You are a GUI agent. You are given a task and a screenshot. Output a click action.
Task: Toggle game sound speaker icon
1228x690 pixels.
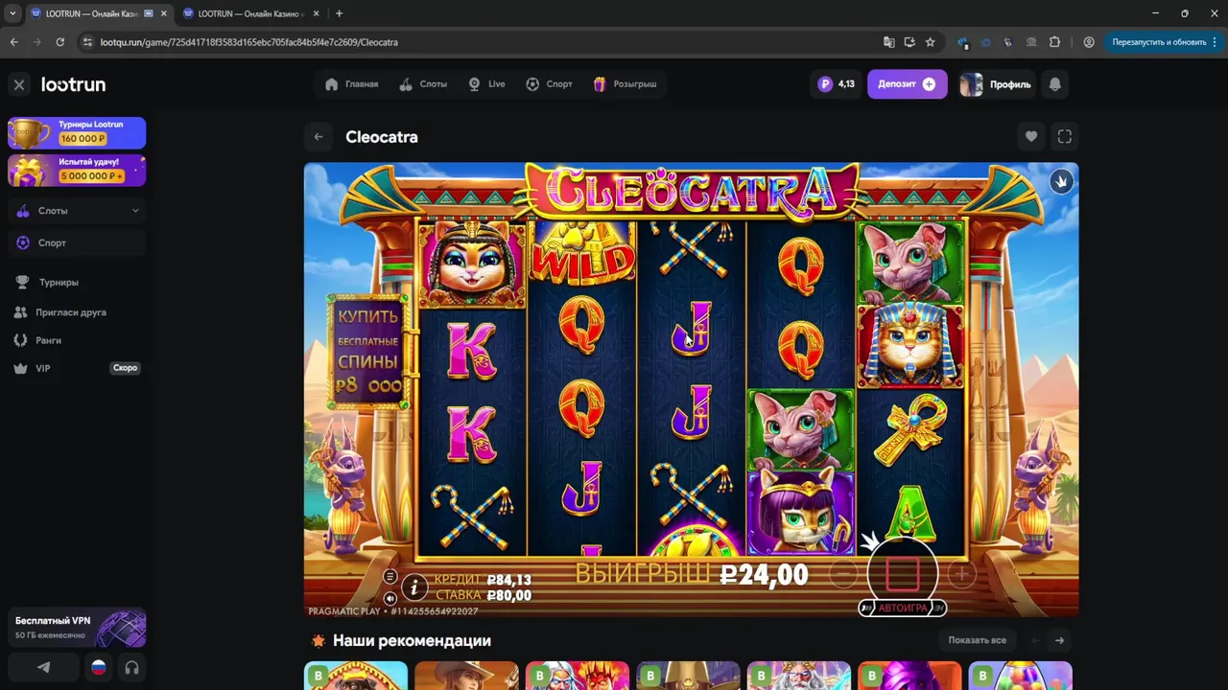(x=390, y=597)
